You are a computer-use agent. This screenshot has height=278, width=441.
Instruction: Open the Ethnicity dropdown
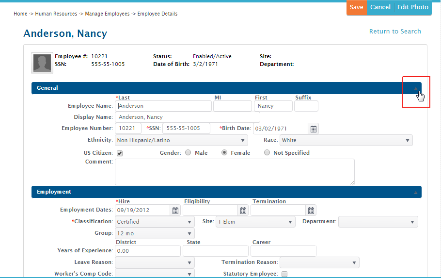click(181, 140)
